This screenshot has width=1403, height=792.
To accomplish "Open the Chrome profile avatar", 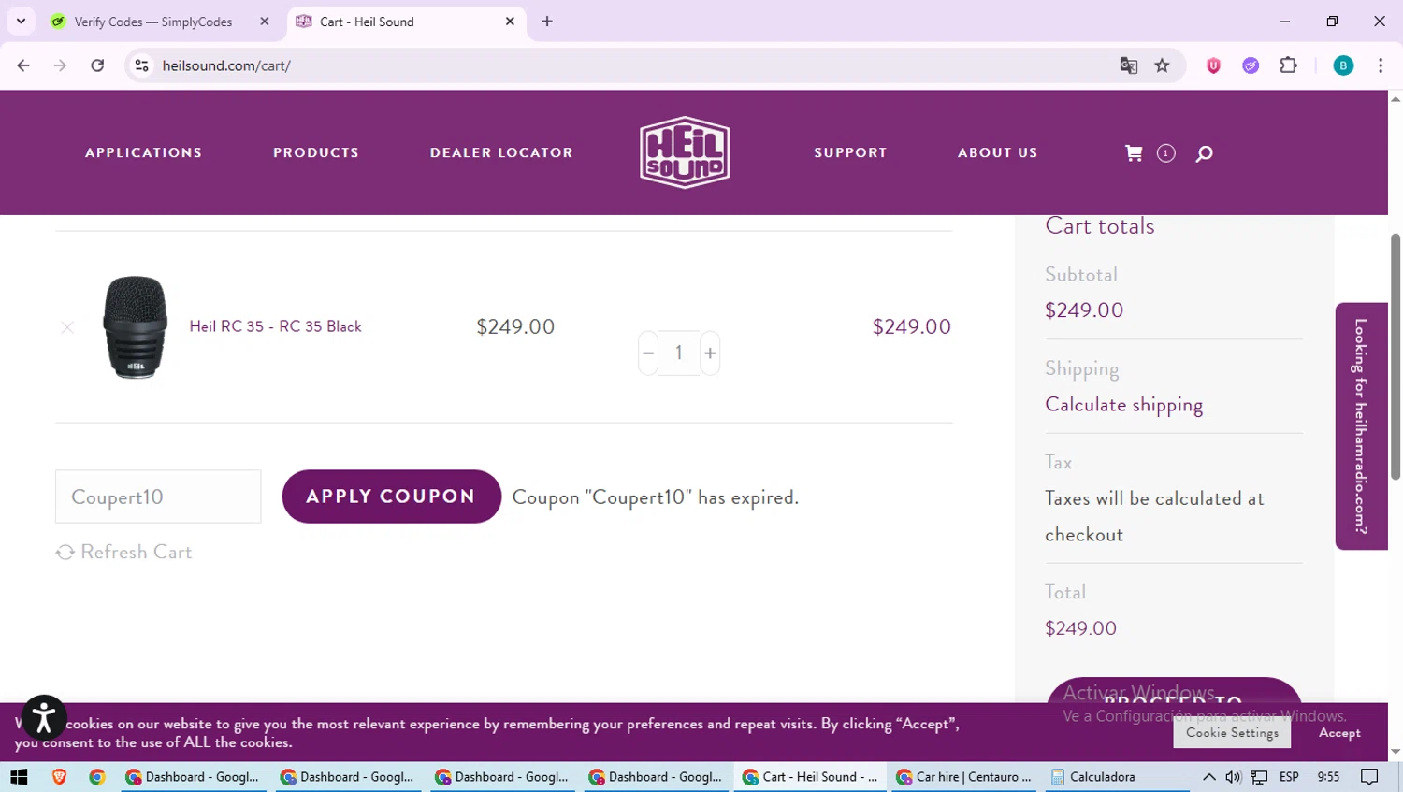I will click(1343, 65).
